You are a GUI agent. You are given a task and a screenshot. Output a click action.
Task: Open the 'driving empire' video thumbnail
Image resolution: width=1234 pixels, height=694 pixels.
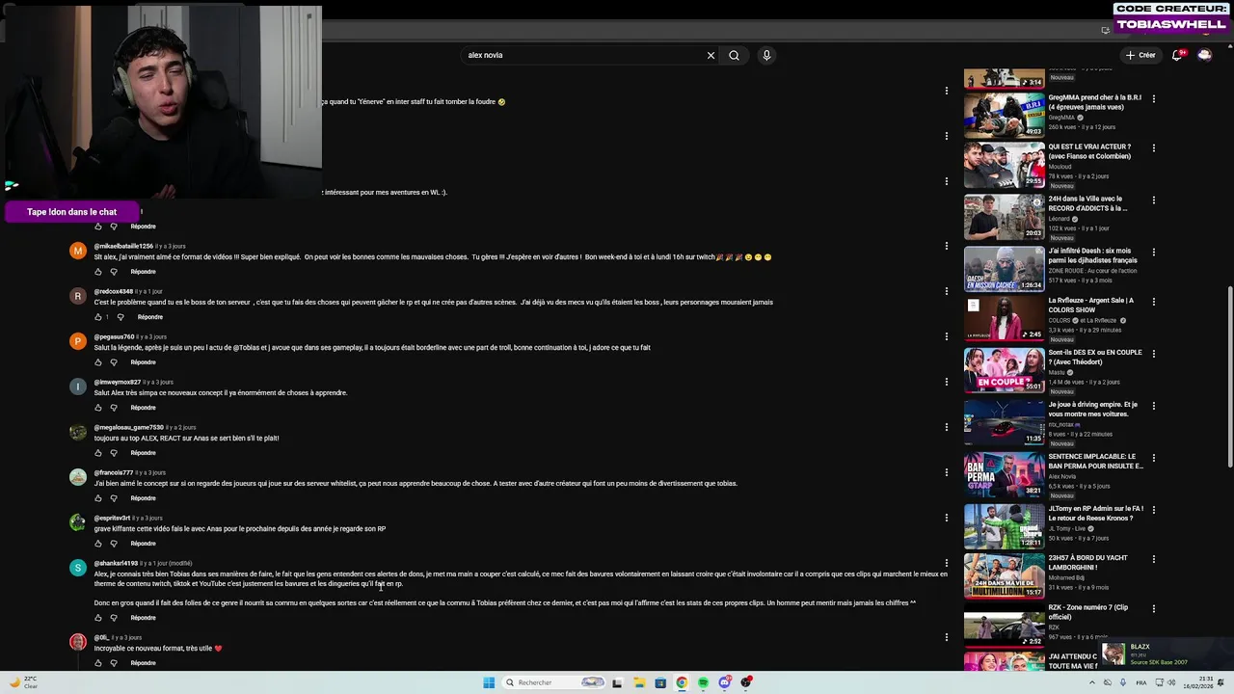1004,422
